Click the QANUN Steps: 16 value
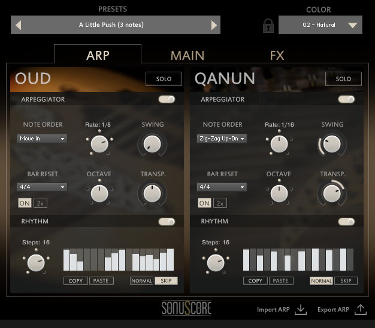Screen dimensions: 375x328 pyautogui.click(x=216, y=243)
